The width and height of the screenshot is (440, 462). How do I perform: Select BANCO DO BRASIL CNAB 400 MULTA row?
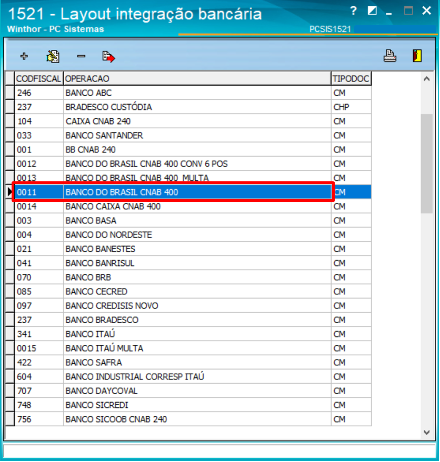(193, 178)
